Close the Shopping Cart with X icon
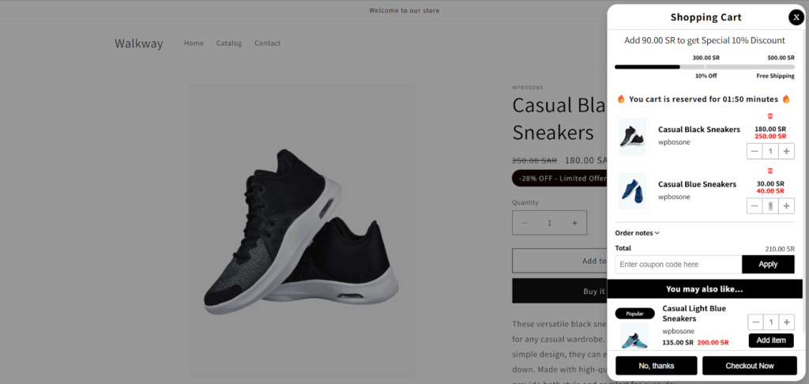 (x=796, y=17)
